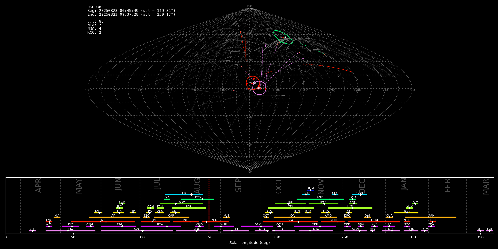Click the MON shower label in timeline
The image size is (498, 249).
355,229
